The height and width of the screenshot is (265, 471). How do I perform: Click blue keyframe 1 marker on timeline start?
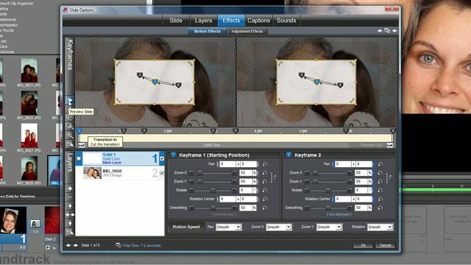pyautogui.click(x=79, y=131)
